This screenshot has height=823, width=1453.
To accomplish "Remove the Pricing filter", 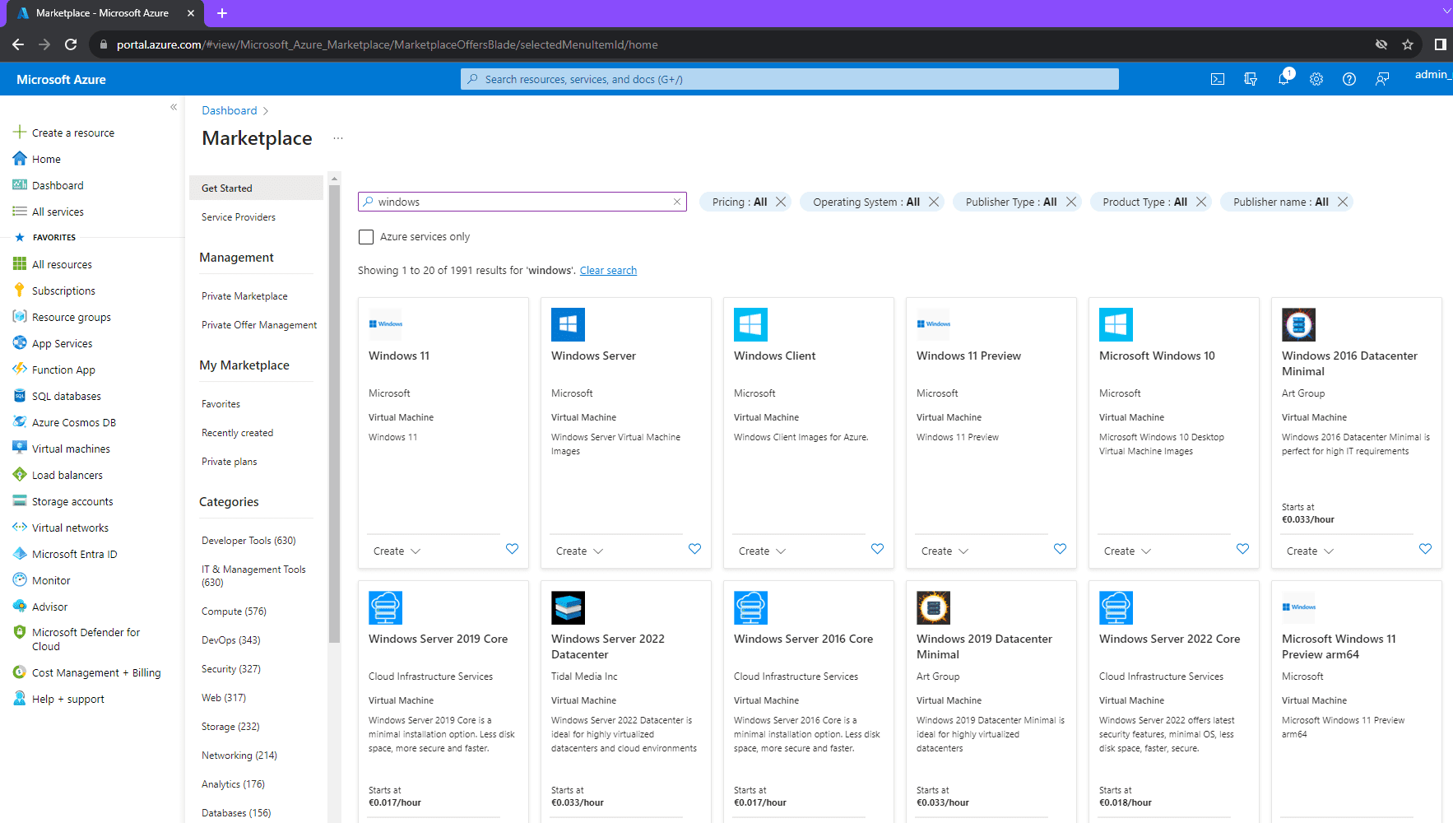I will 781,202.
